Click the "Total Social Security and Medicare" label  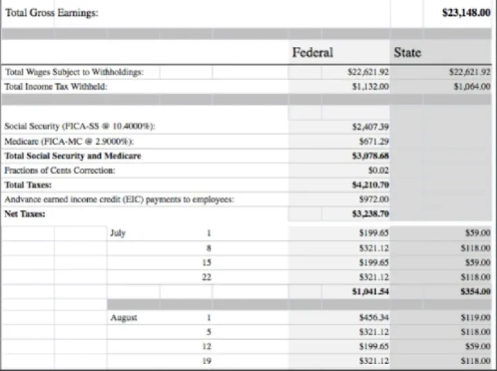72,156
